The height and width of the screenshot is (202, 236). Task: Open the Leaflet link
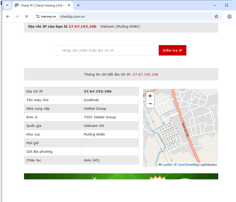167,165
